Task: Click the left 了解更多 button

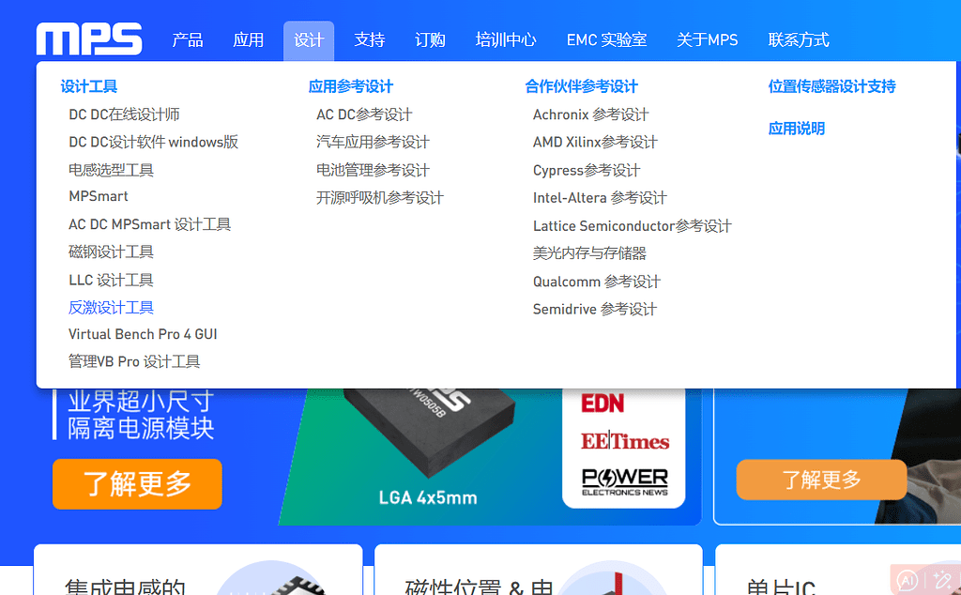Action: click(137, 484)
